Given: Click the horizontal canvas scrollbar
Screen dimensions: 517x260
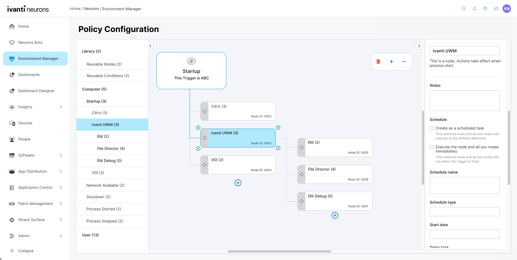Looking at the screenshot, I should point(279,251).
